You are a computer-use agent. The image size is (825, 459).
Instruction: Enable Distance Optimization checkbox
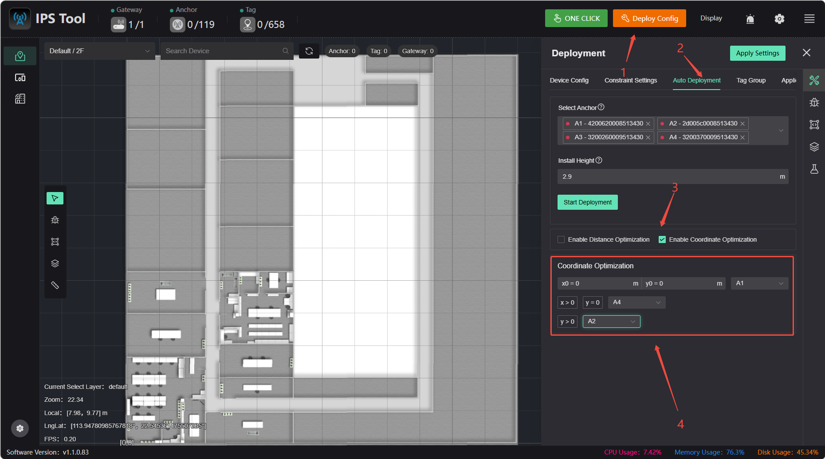[x=561, y=239]
